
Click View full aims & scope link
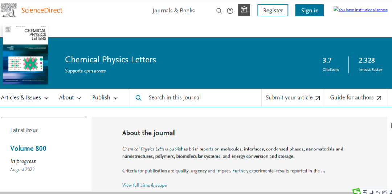[144, 185]
